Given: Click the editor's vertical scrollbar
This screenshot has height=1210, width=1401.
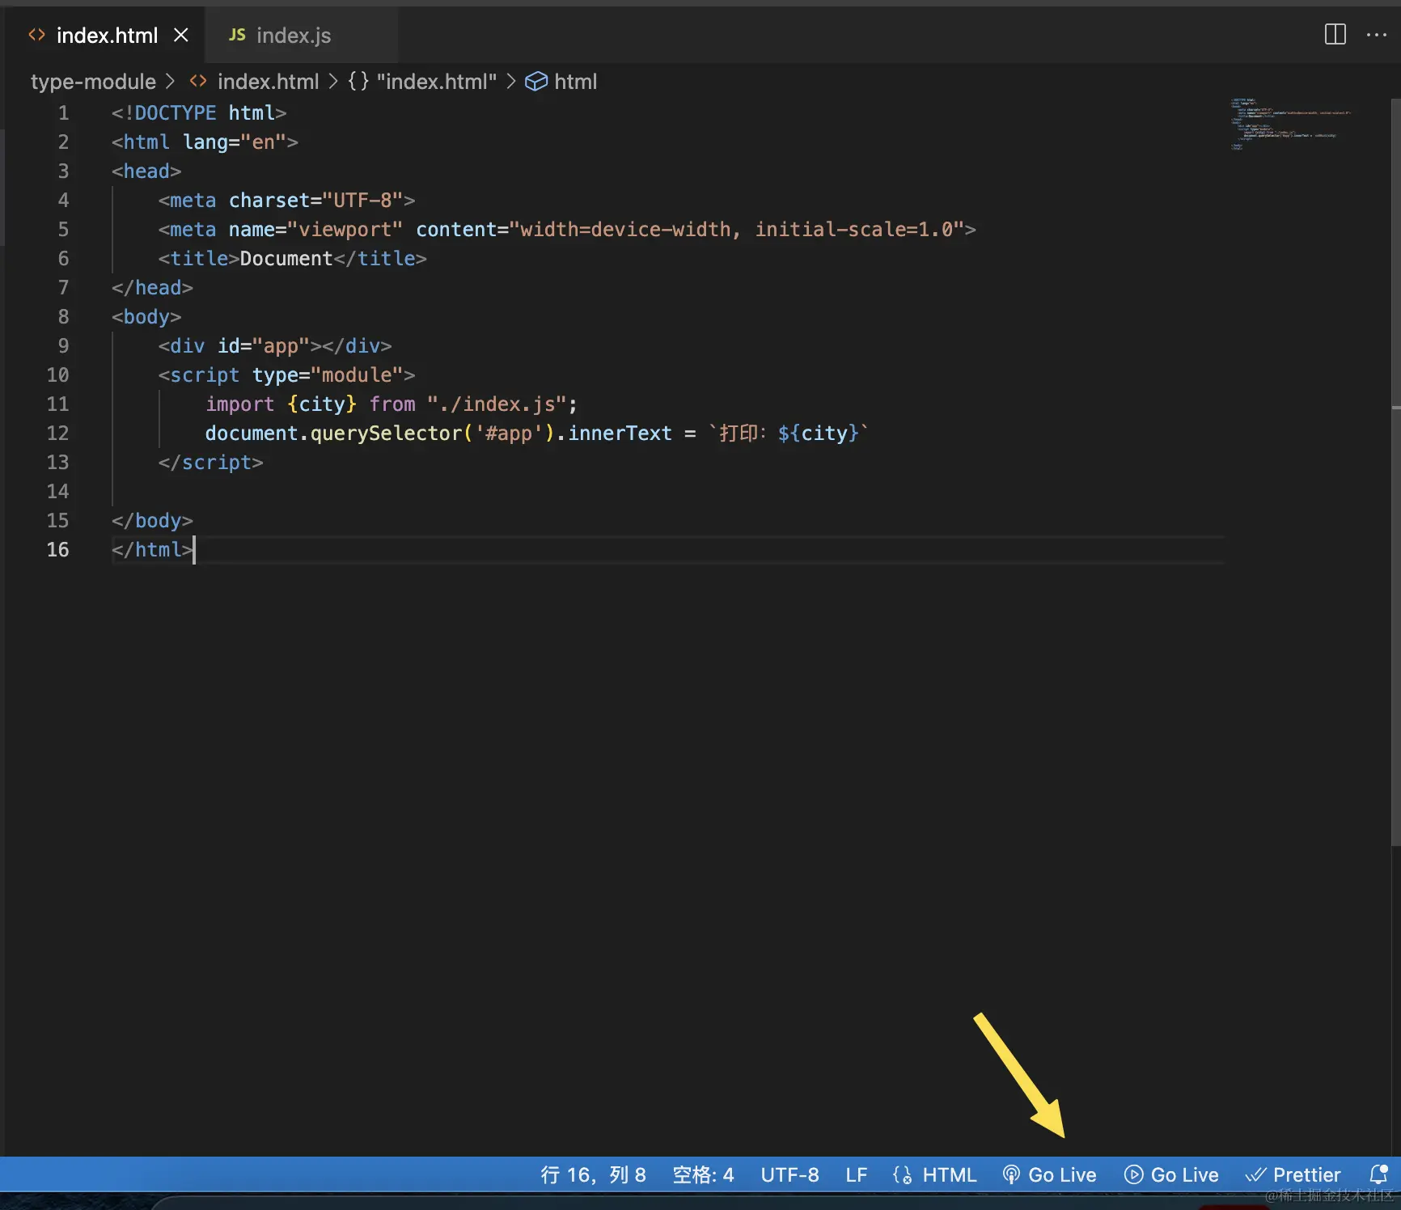Looking at the screenshot, I should pyautogui.click(x=1395, y=473).
